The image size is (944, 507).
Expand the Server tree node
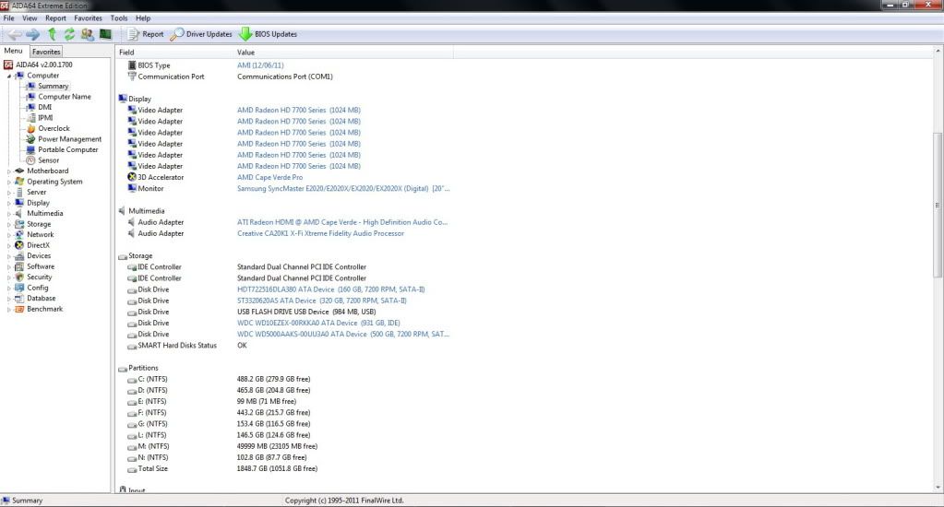9,193
